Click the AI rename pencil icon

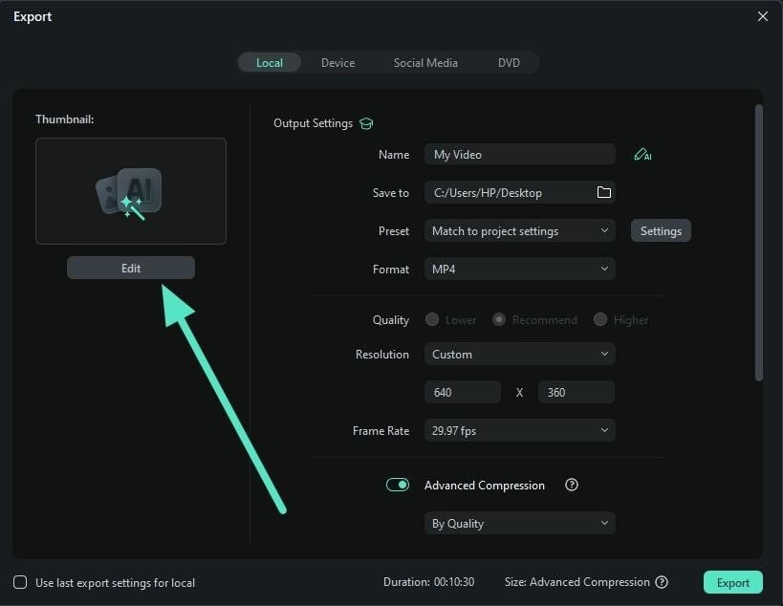coord(642,155)
